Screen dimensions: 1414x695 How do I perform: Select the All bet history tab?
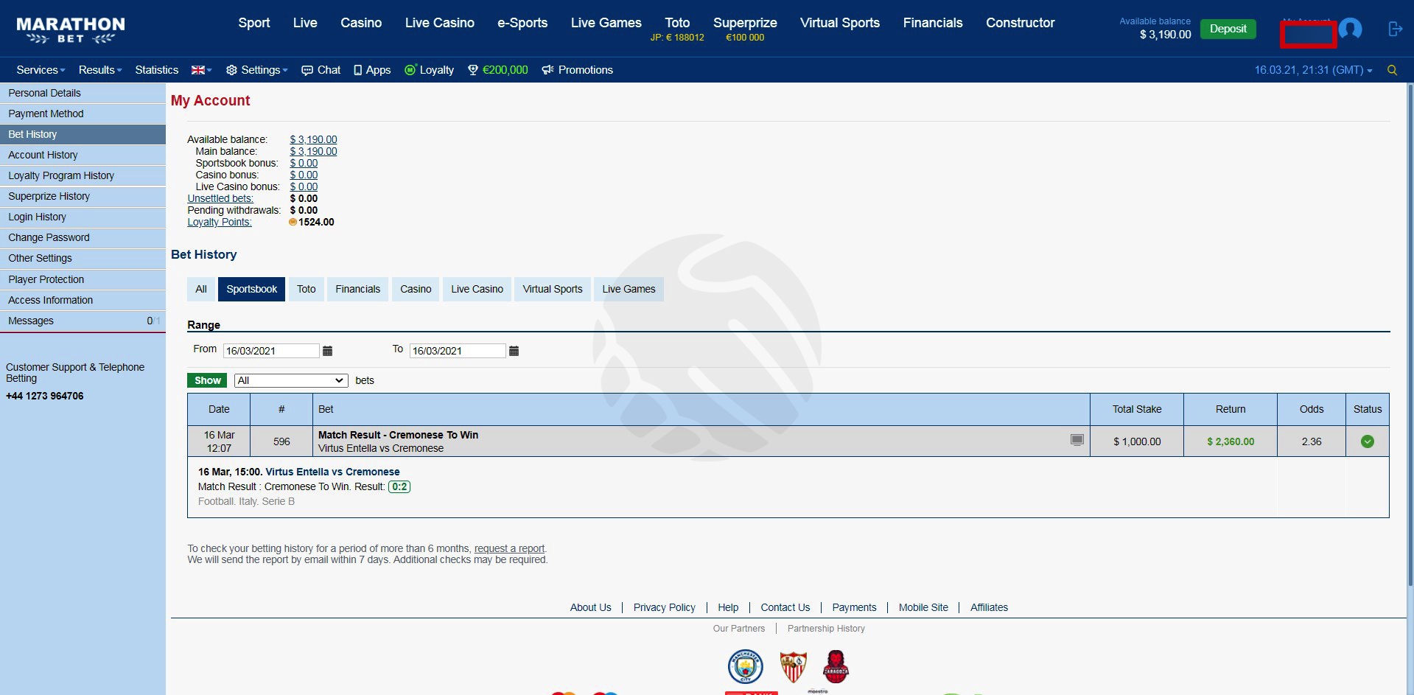pos(201,289)
